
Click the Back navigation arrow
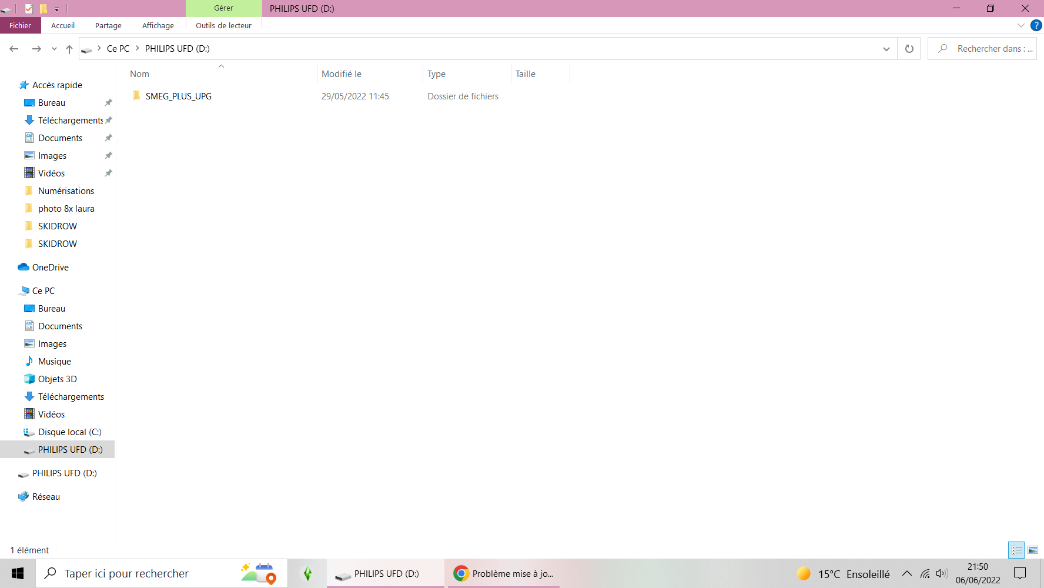tap(14, 49)
